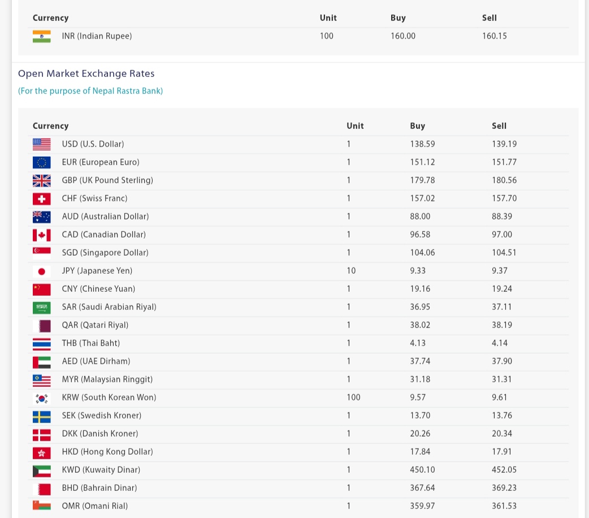Select the INR buy rate 160.00

[x=403, y=36]
